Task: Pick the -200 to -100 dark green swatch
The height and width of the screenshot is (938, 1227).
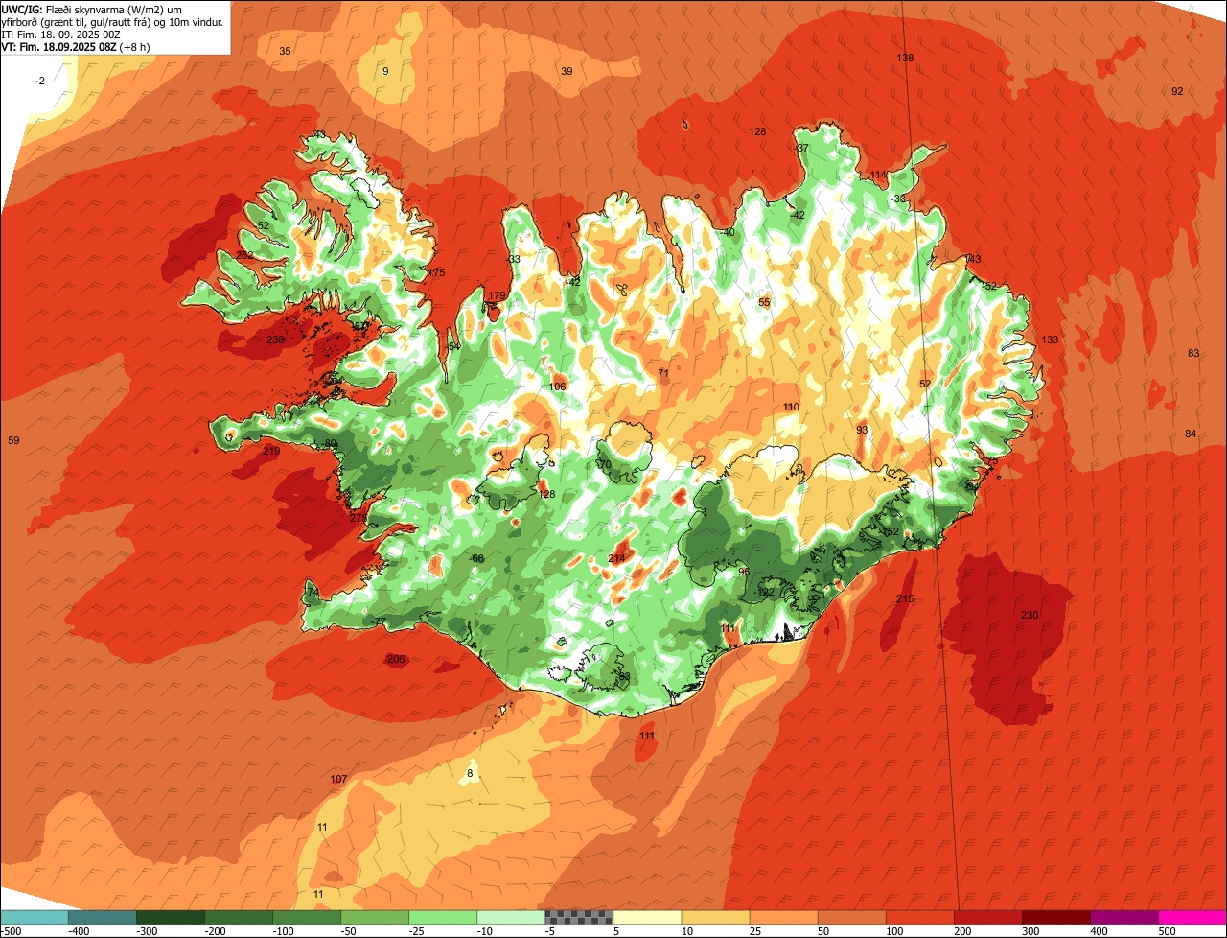Action: coord(238,917)
